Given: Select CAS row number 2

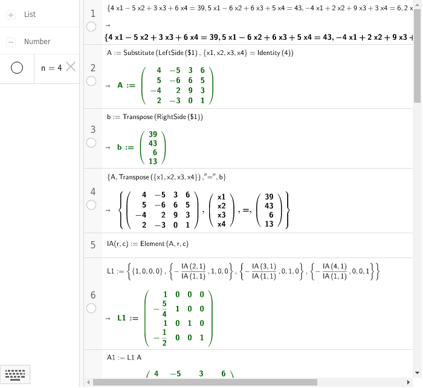Looking at the screenshot, I should pos(93,68).
